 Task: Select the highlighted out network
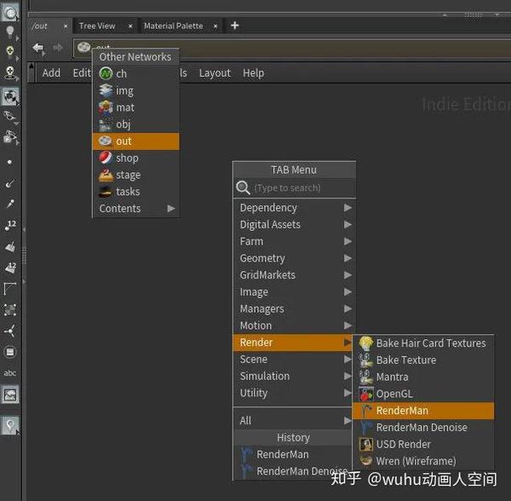[x=136, y=141]
